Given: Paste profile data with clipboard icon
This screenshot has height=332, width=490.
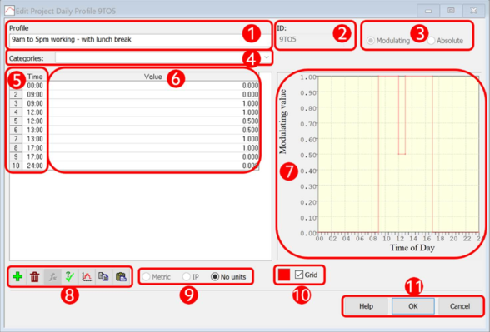Looking at the screenshot, I should click(121, 276).
